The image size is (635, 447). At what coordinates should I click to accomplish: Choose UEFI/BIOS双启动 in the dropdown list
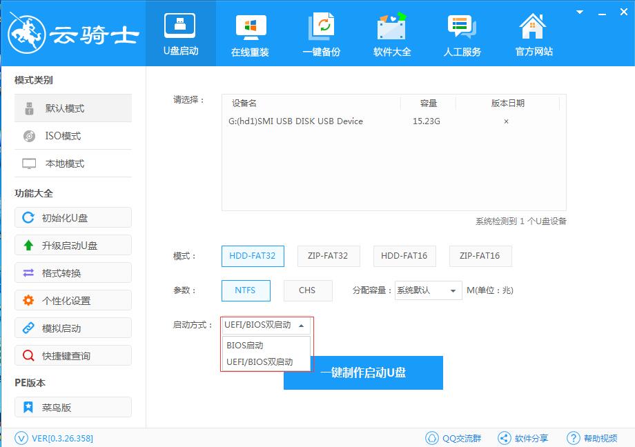click(266, 362)
